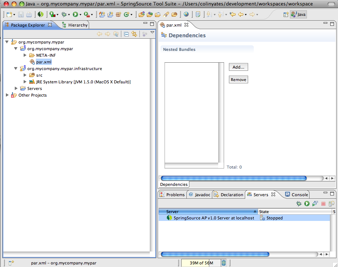Click the Add... button for nested bundles
The height and width of the screenshot is (267, 338).
point(239,67)
